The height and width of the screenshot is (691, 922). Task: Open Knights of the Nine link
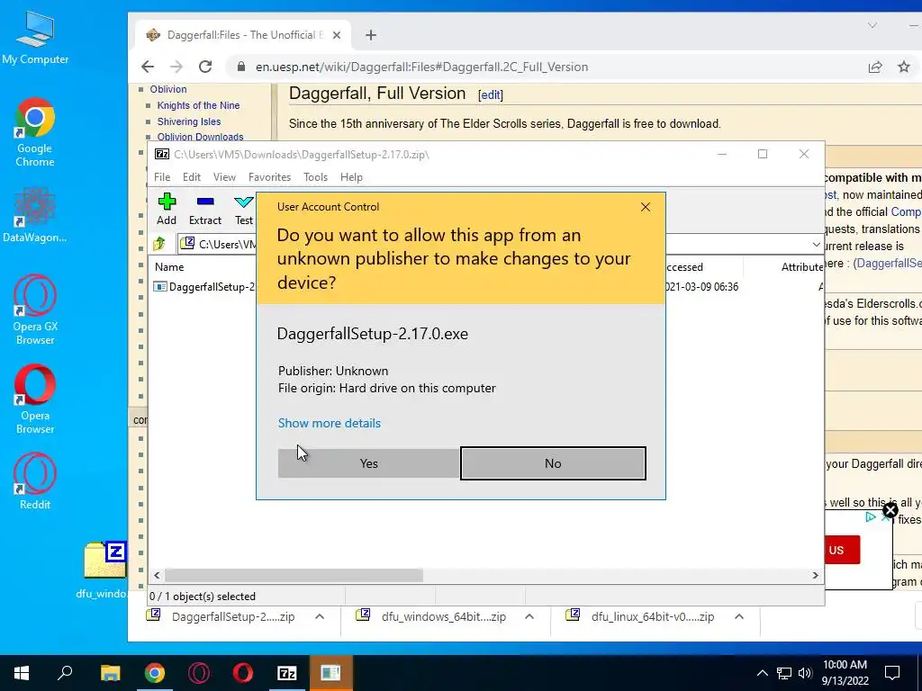pyautogui.click(x=198, y=105)
